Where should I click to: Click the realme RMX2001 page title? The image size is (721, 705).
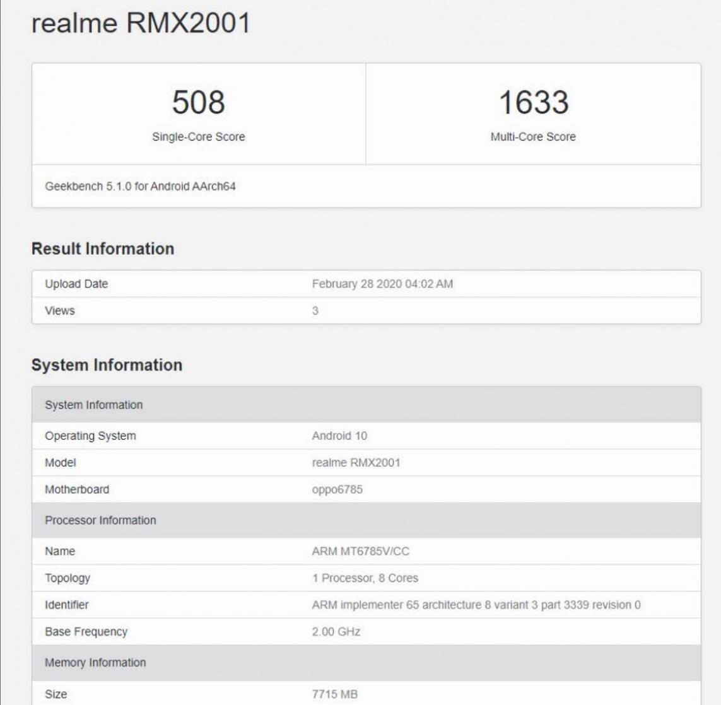point(141,24)
